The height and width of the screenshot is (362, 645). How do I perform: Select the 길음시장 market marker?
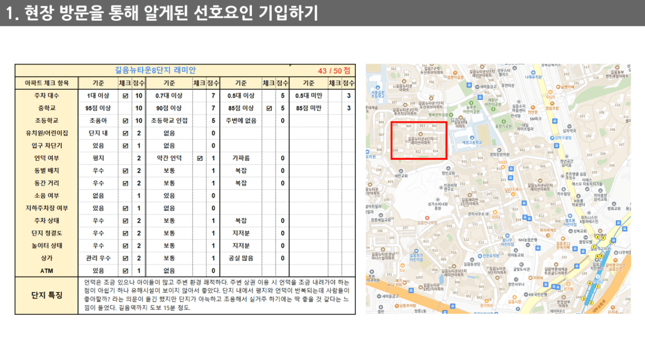point(515,300)
